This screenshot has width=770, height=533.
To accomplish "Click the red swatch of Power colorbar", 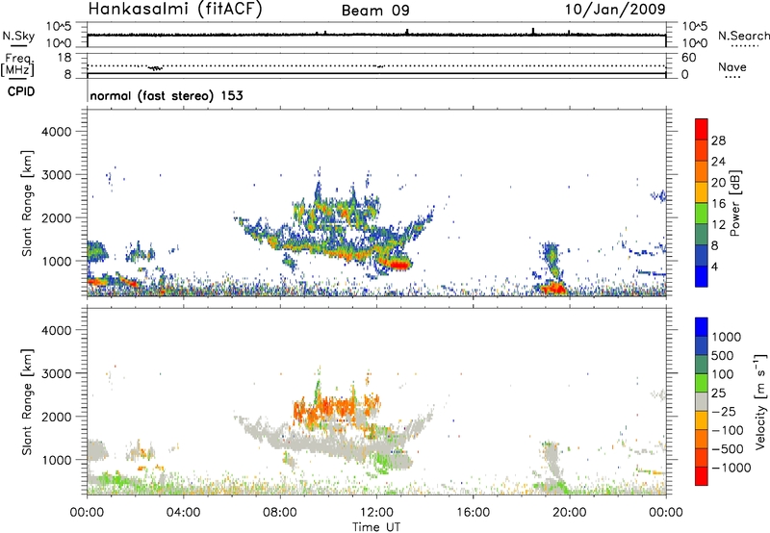I will tap(702, 130).
